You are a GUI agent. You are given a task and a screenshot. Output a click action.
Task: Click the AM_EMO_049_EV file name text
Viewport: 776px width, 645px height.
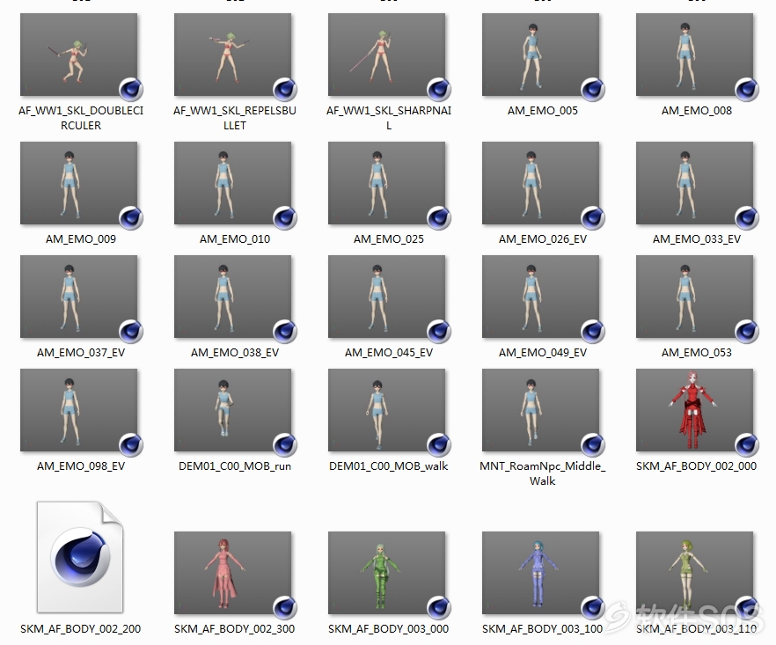542,353
